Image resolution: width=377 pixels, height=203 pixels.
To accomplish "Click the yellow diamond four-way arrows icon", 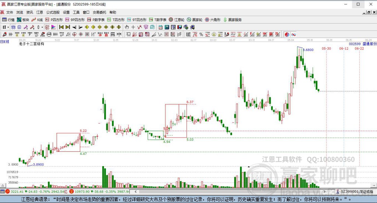I will 119,27.
